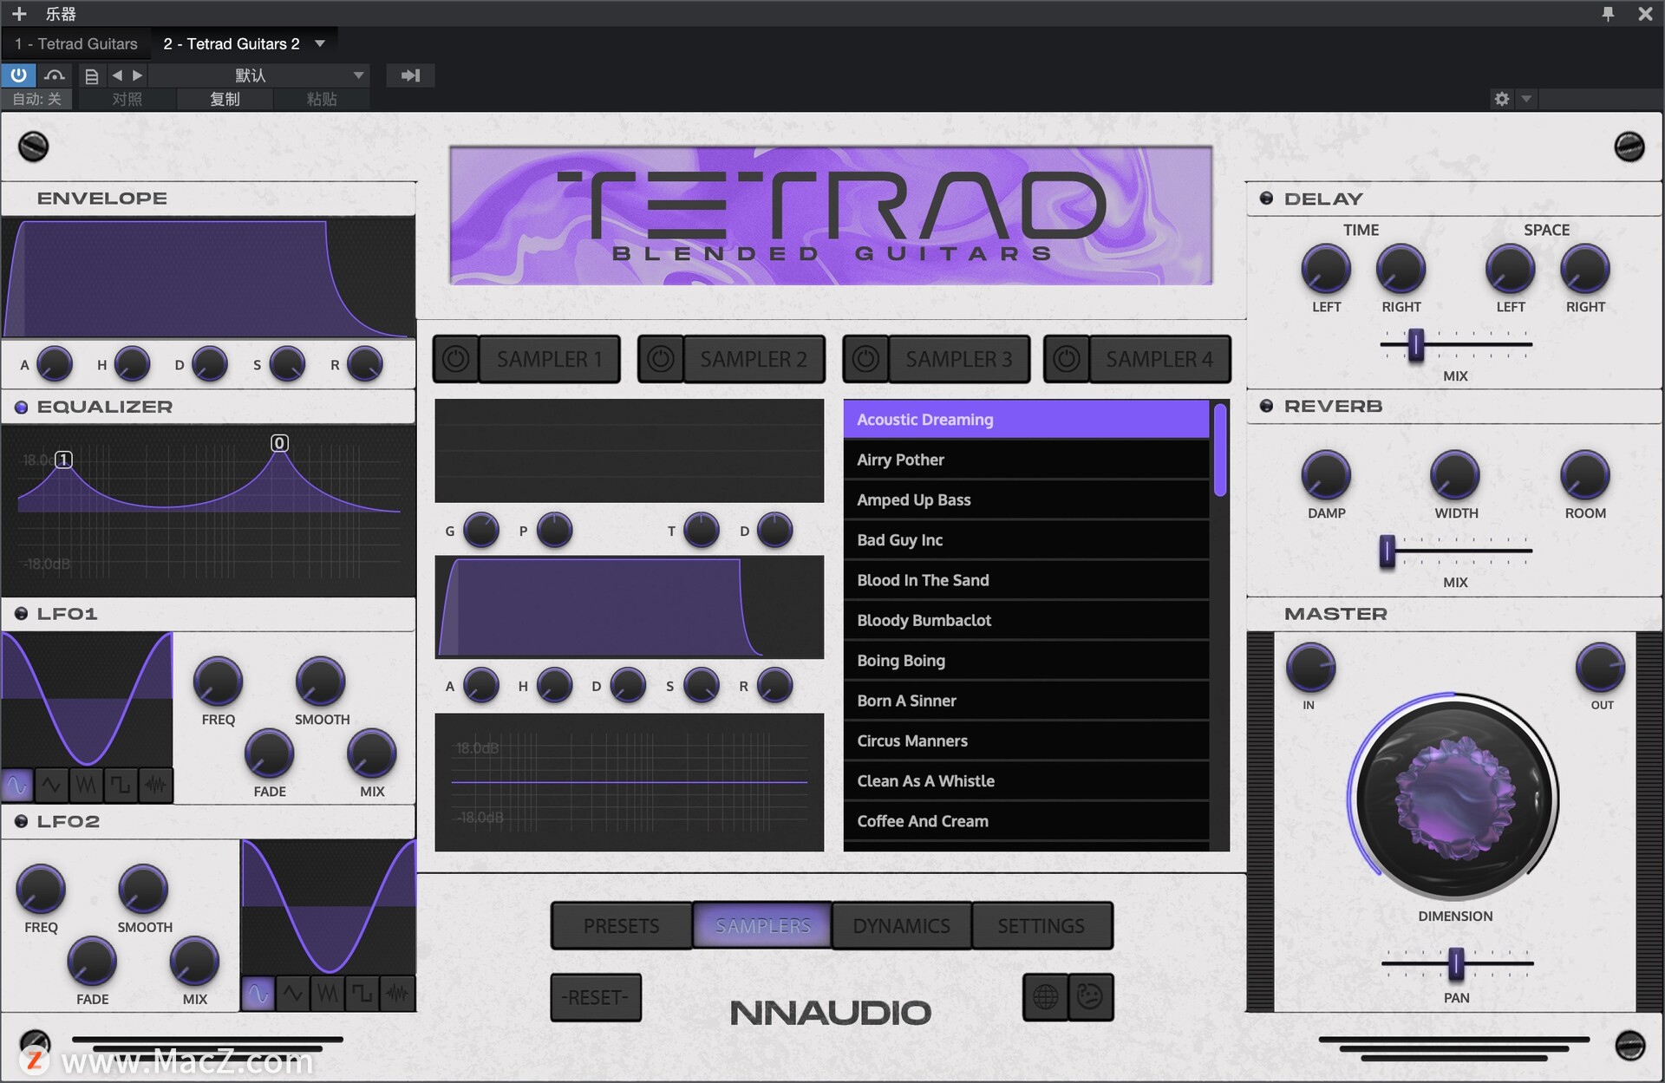The width and height of the screenshot is (1665, 1083).
Task: Add a new instrument with plus icon
Action: coord(19,14)
